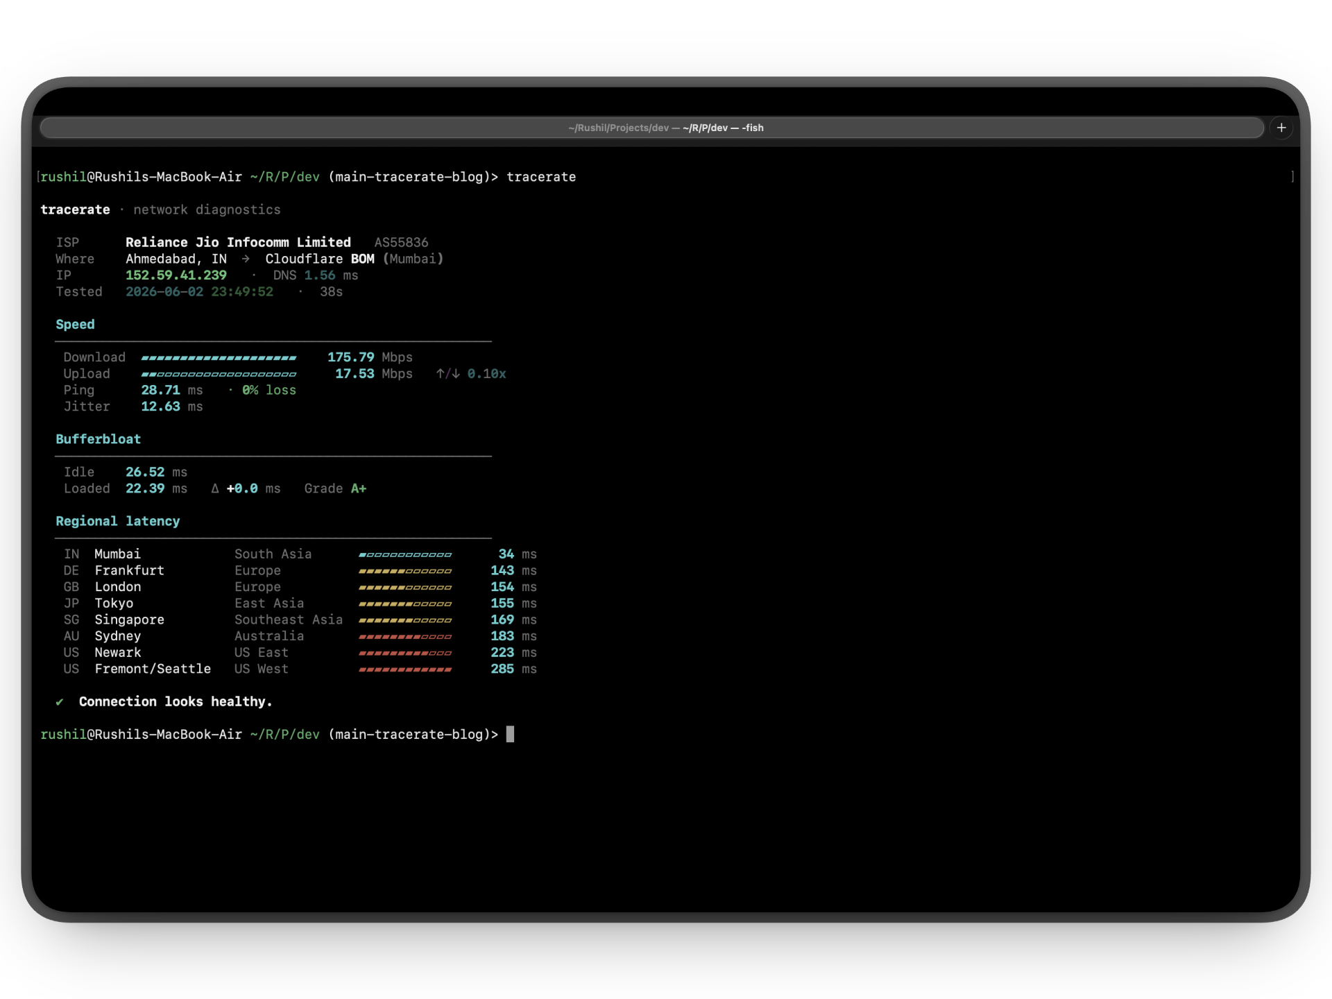This screenshot has width=1332, height=999.
Task: Click the Fremont/Seattle city name
Action: click(153, 669)
